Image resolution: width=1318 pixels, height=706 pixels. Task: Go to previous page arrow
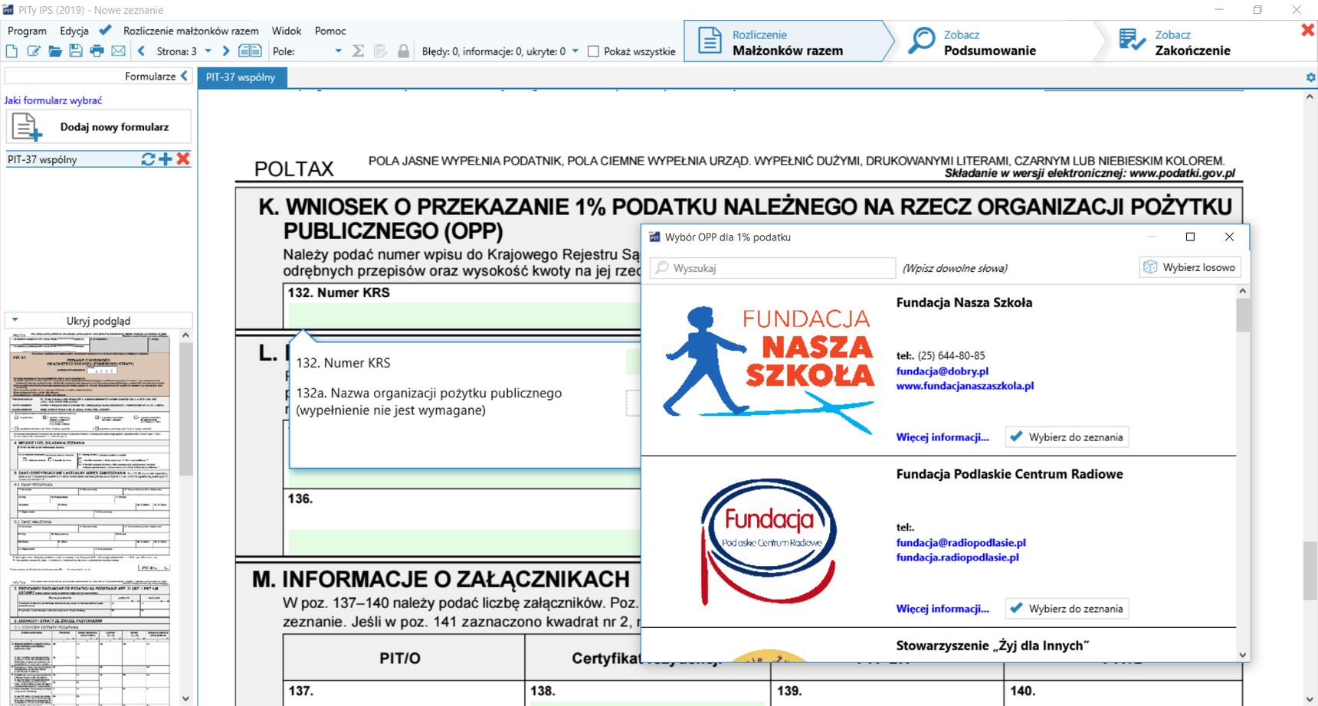pyautogui.click(x=142, y=51)
